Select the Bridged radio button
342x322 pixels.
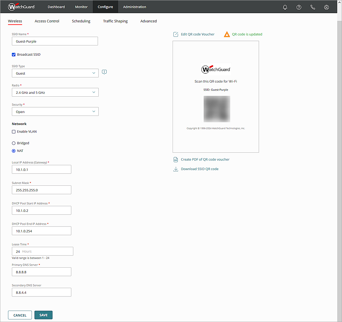pos(13,143)
